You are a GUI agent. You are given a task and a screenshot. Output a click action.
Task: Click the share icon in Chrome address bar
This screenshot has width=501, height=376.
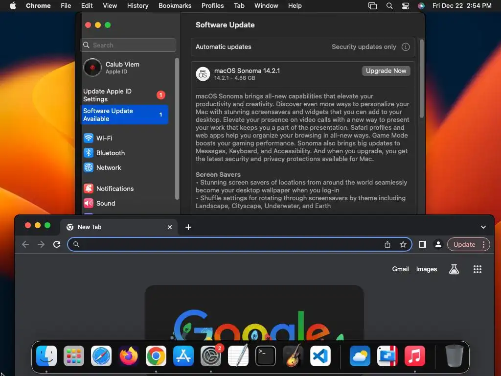[x=387, y=244]
